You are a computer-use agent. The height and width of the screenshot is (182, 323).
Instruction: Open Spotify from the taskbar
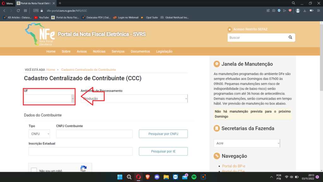(194, 177)
